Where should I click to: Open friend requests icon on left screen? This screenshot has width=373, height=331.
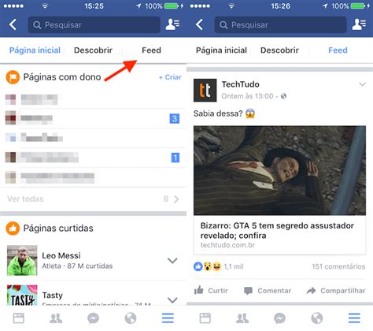click(x=172, y=24)
